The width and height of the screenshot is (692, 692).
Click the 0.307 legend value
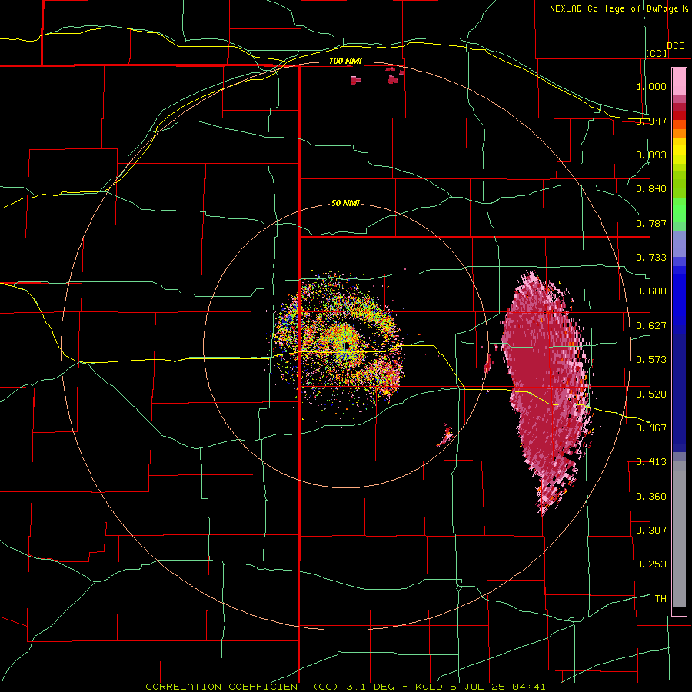click(x=651, y=530)
